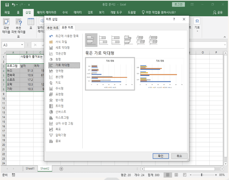Switch to normal view in status bar
Image resolution: width=229 pixels, height=180 pixels.
click(x=167, y=175)
